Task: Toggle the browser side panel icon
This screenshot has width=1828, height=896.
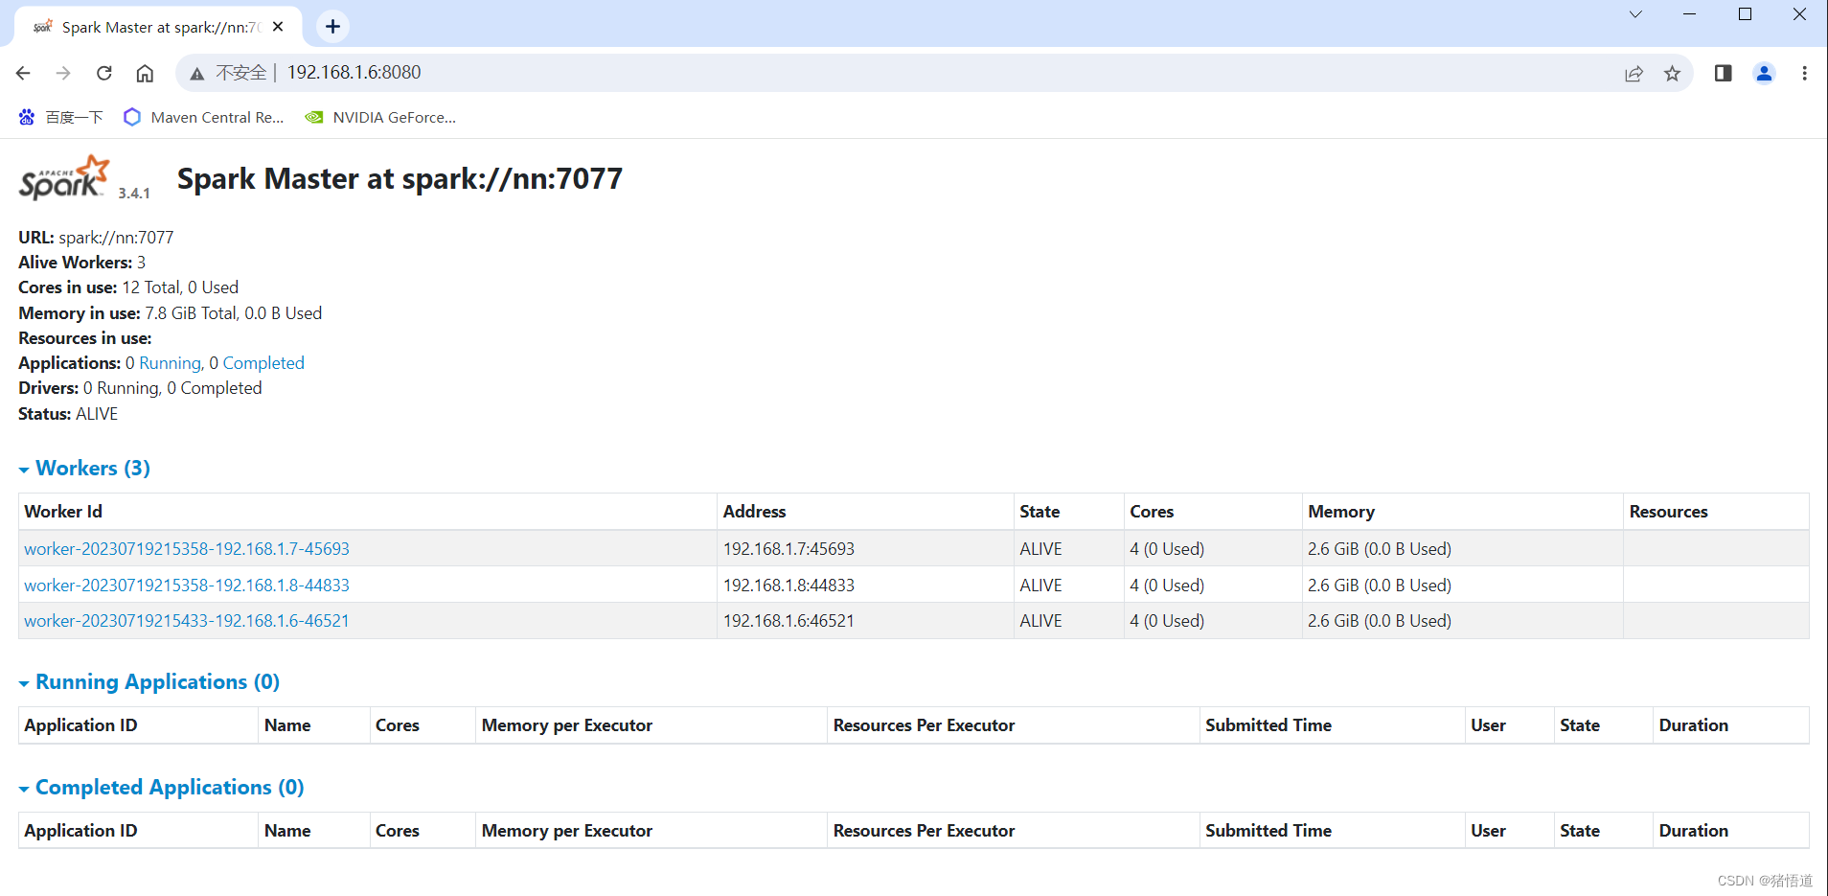Action: 1723,73
